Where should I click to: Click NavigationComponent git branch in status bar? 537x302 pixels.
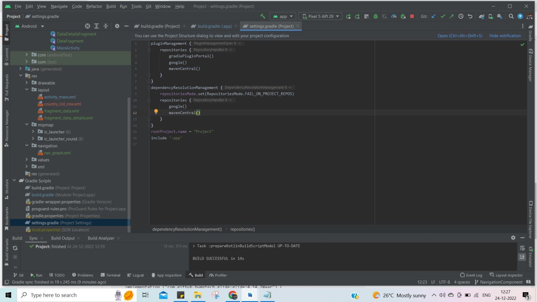point(498,282)
